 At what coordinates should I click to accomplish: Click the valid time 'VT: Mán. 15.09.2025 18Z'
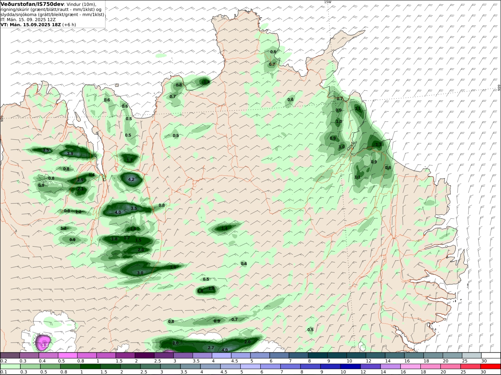point(30,25)
